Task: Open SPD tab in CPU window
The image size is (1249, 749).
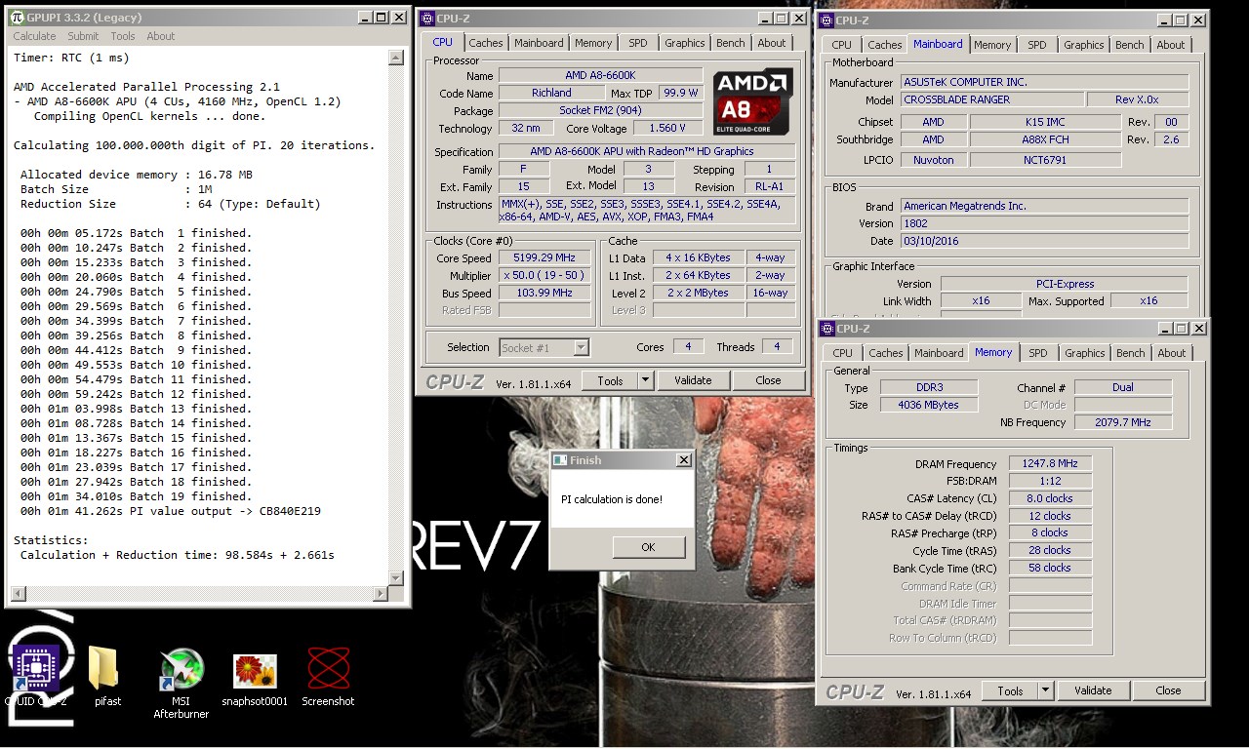Action: [637, 43]
